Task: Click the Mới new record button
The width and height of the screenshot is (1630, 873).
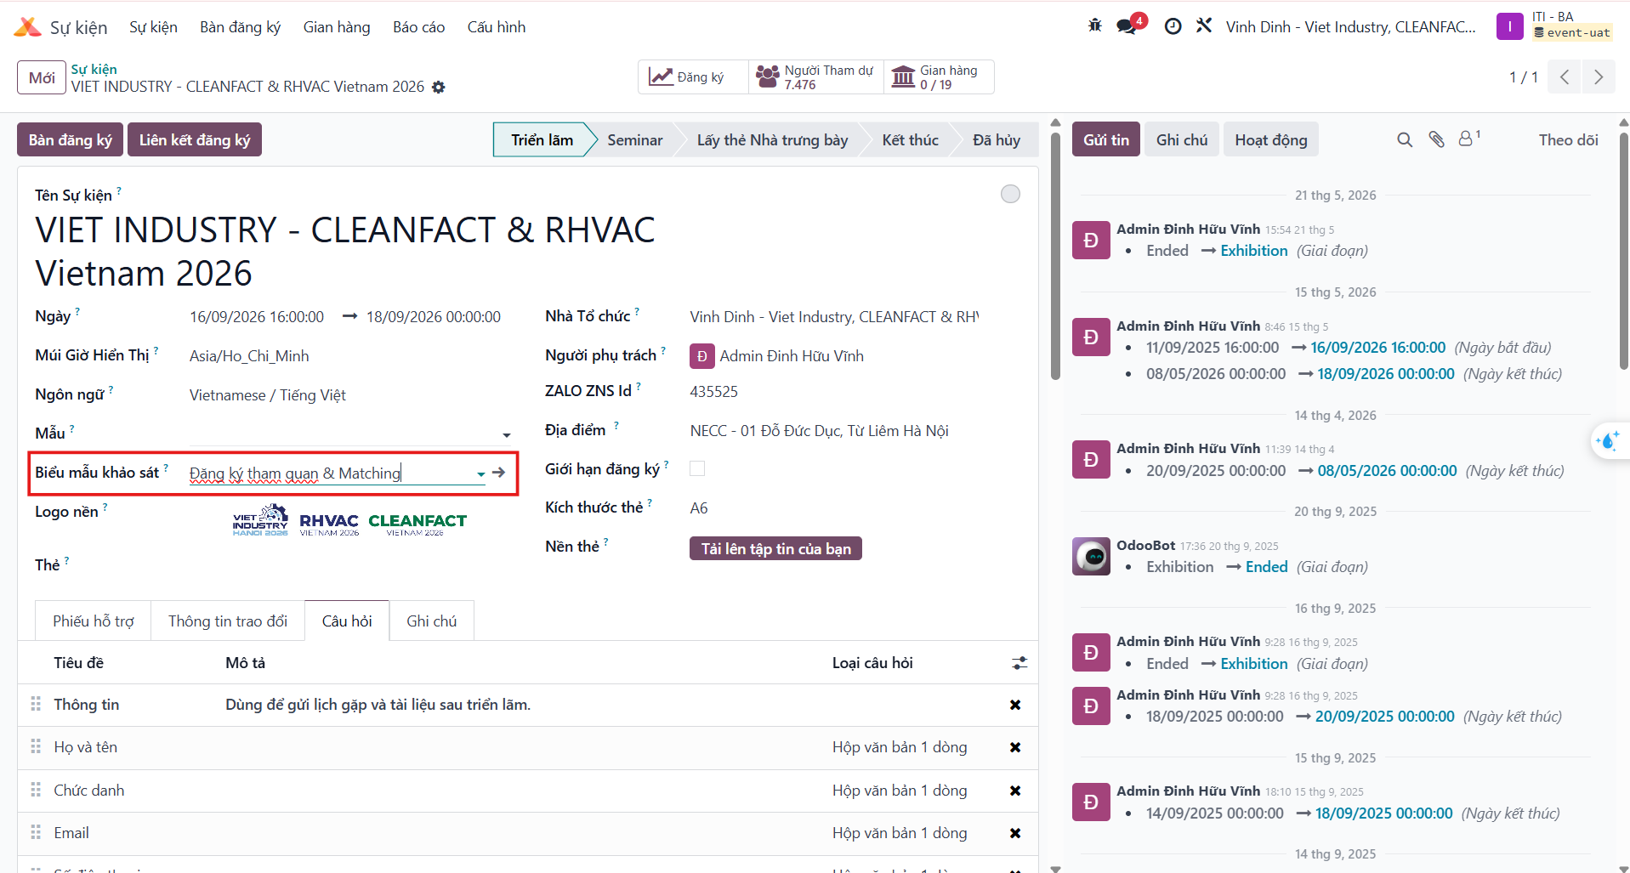Action: [x=42, y=77]
